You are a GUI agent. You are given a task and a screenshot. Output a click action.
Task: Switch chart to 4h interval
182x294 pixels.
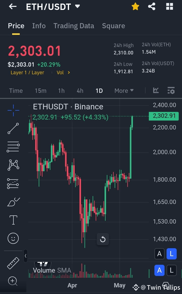coord(80,91)
